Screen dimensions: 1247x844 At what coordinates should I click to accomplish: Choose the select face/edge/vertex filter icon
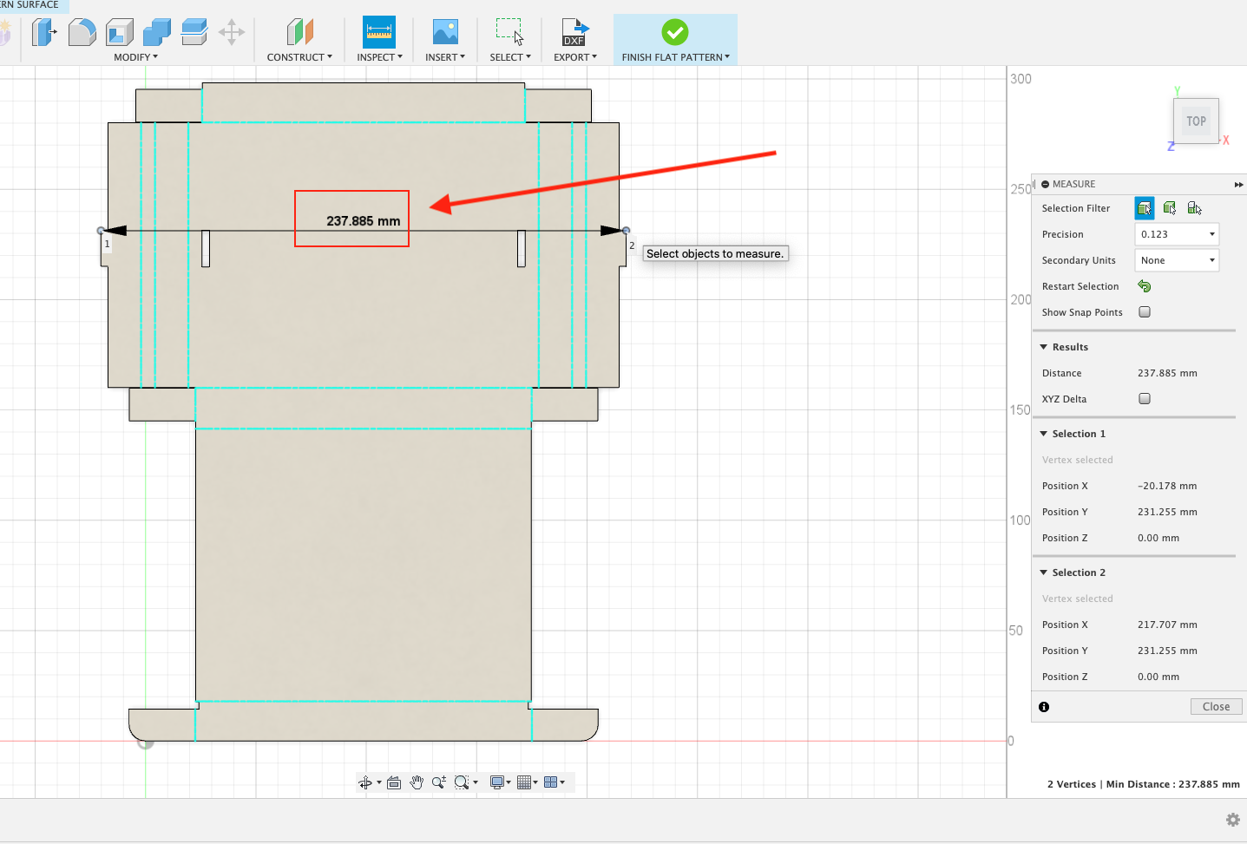pyautogui.click(x=1145, y=208)
